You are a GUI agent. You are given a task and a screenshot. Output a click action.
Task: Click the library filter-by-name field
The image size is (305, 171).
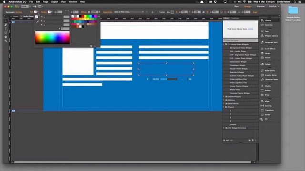click(241, 40)
